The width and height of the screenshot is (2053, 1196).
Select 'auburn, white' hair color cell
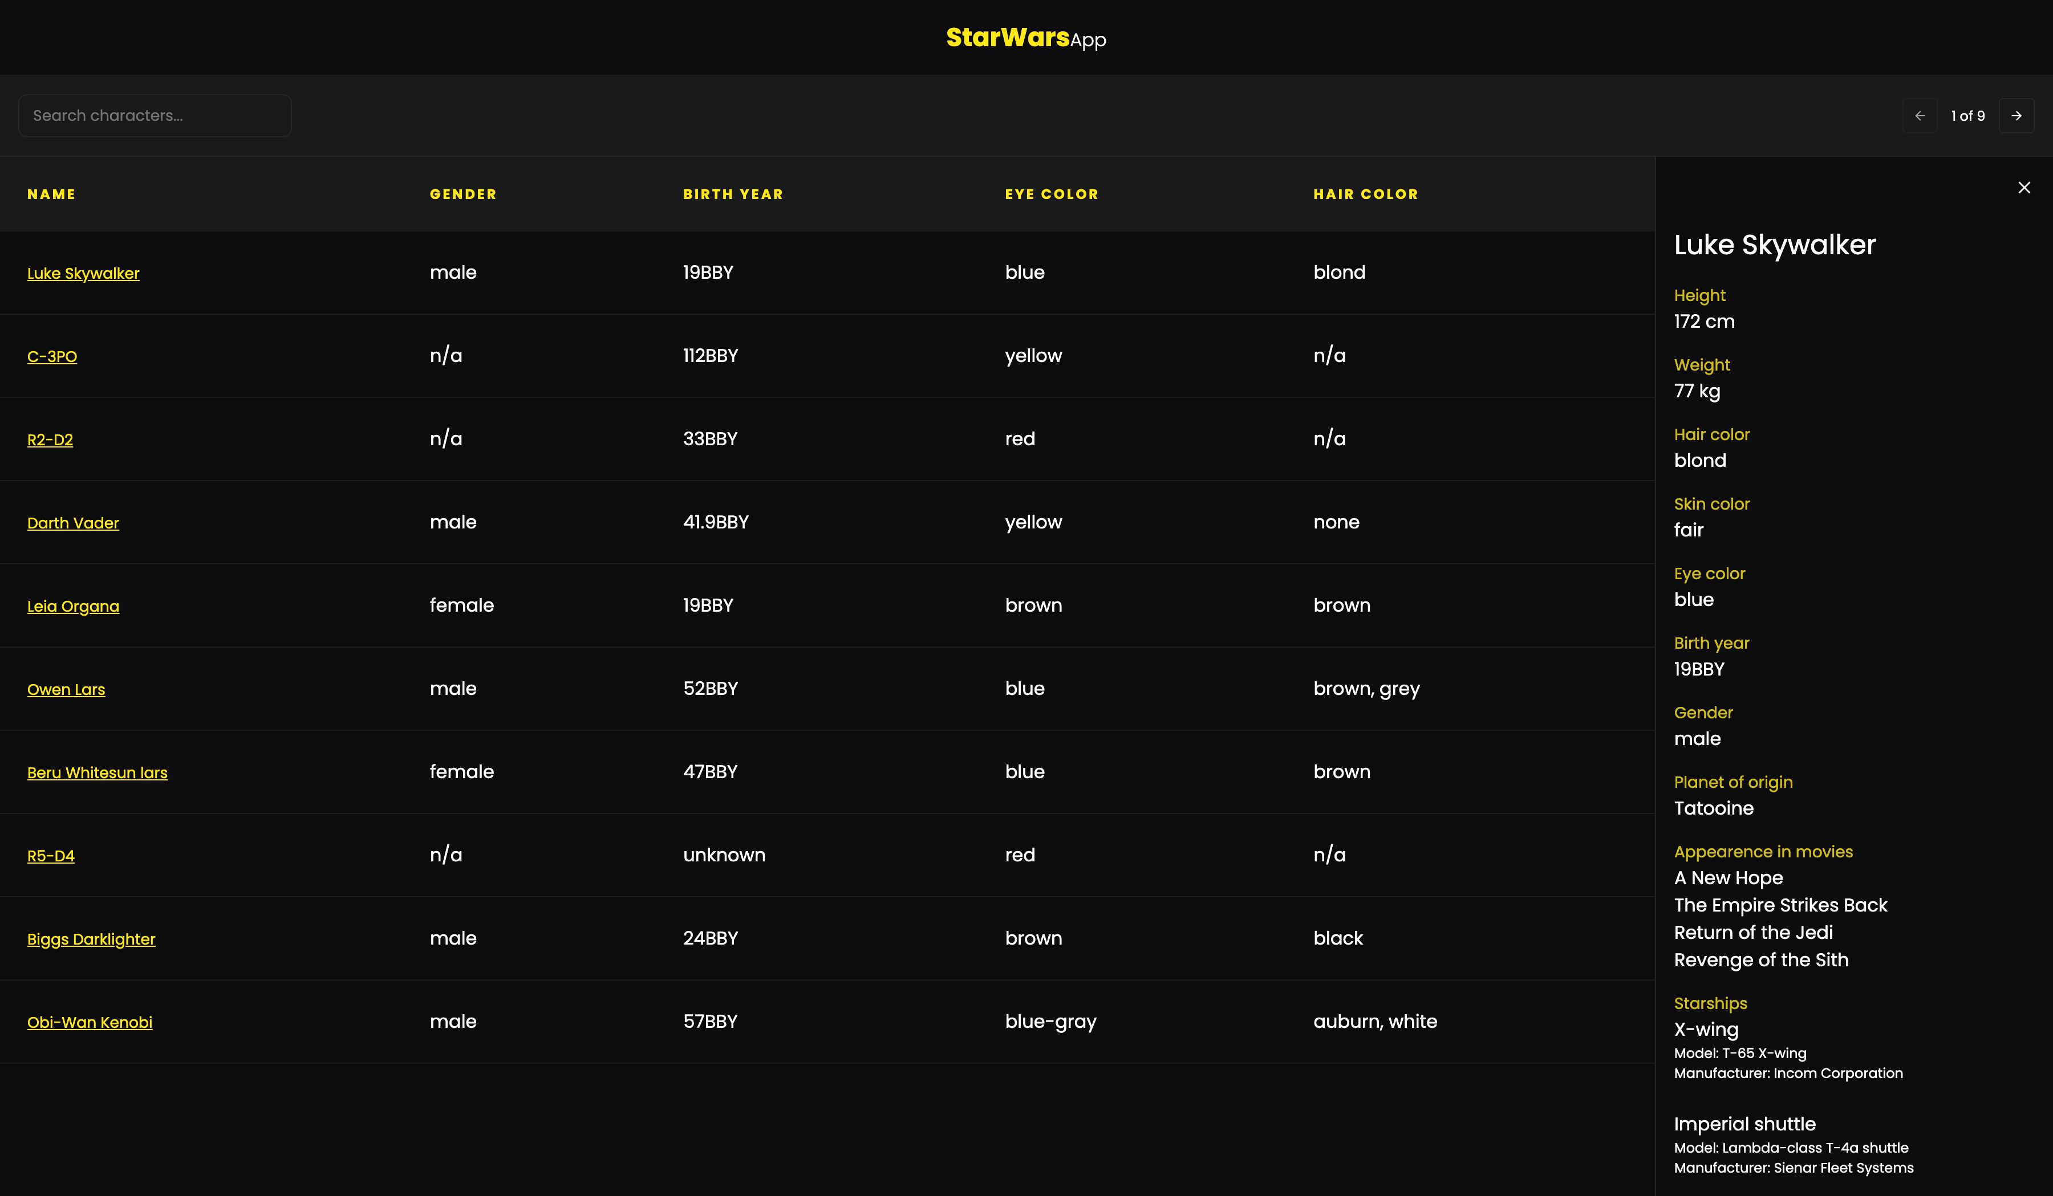[x=1374, y=1022]
